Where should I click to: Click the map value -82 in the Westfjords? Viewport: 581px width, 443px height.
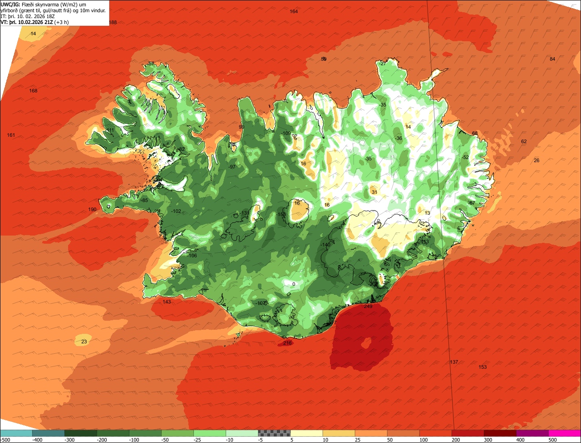pos(181,149)
